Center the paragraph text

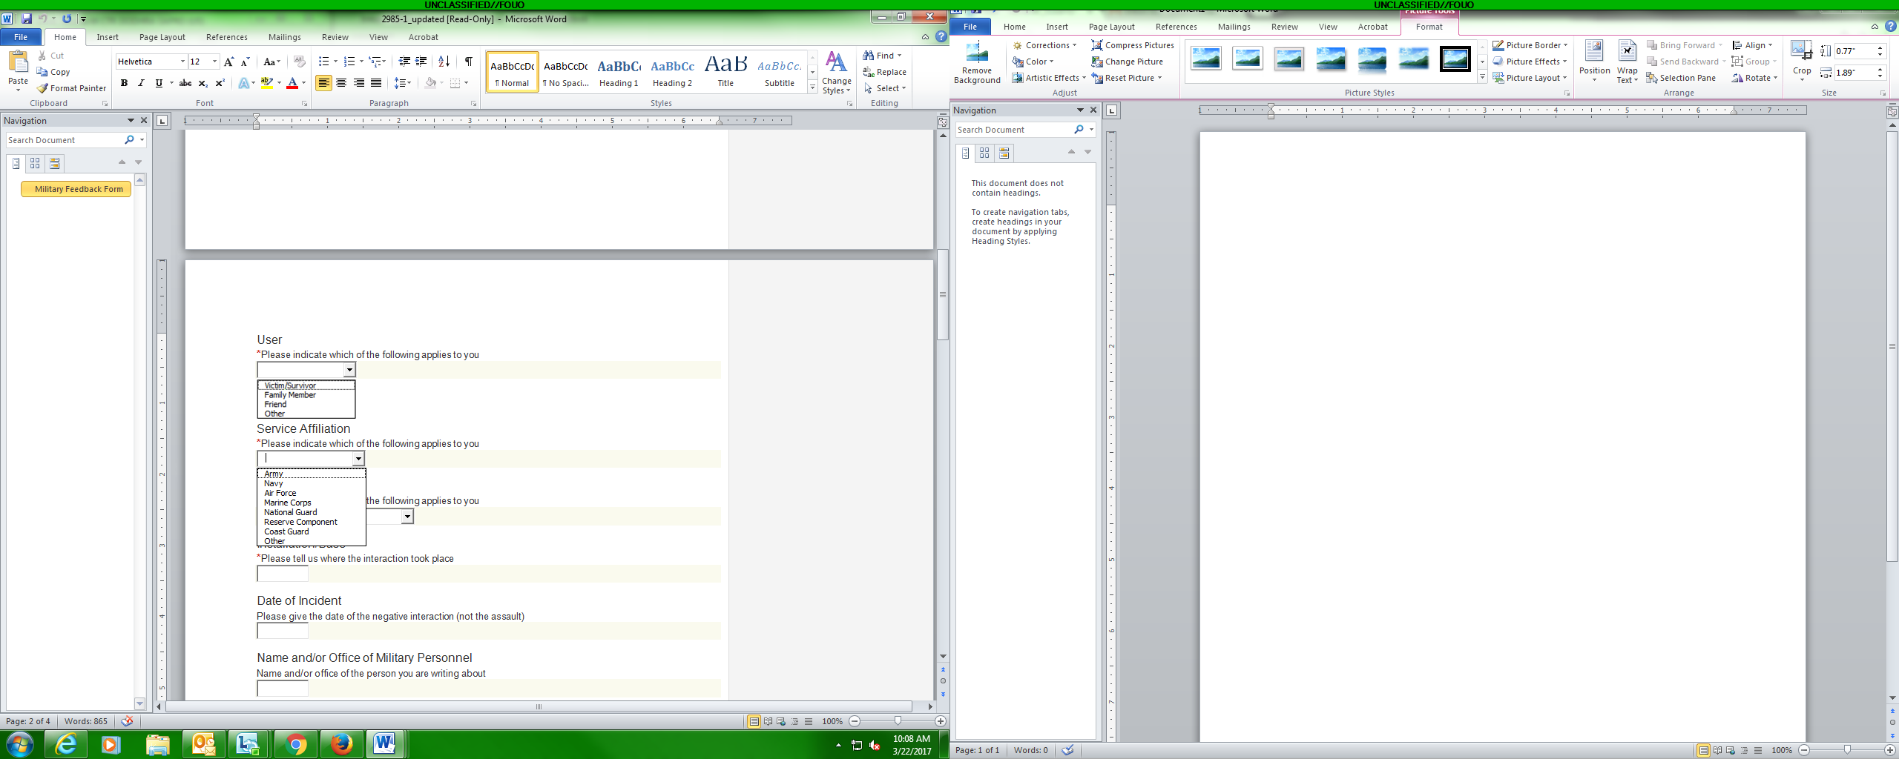tap(341, 83)
